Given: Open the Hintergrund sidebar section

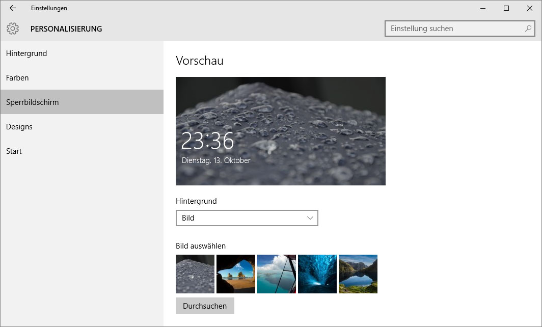Looking at the screenshot, I should coord(82,53).
